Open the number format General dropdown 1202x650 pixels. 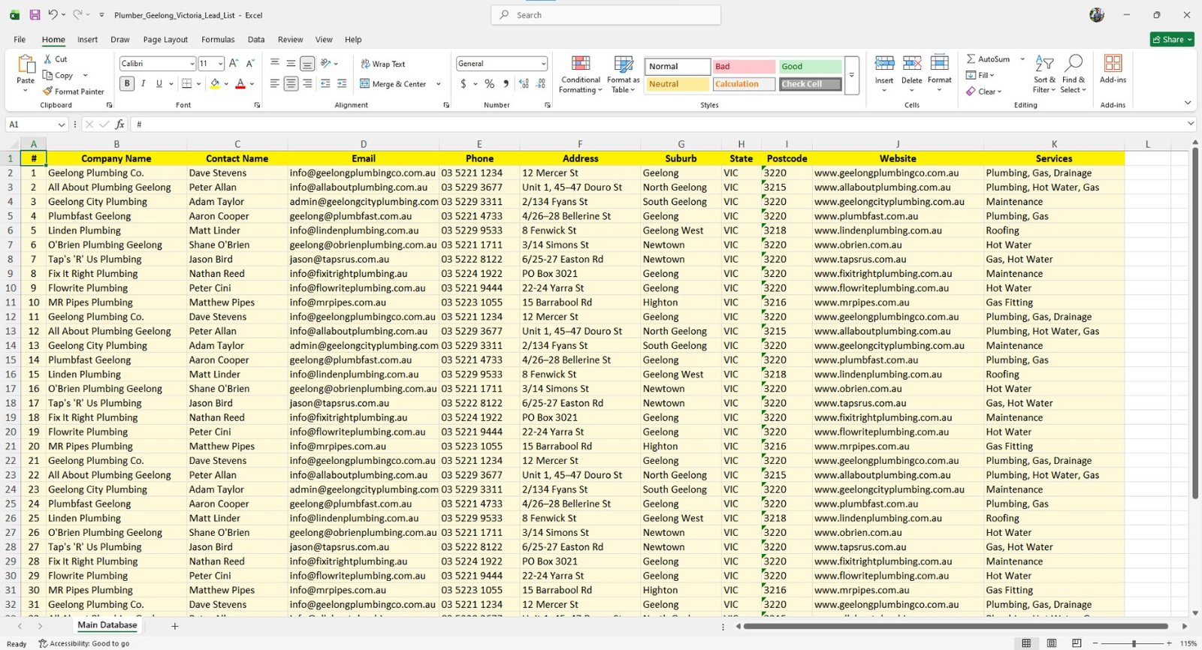(543, 64)
